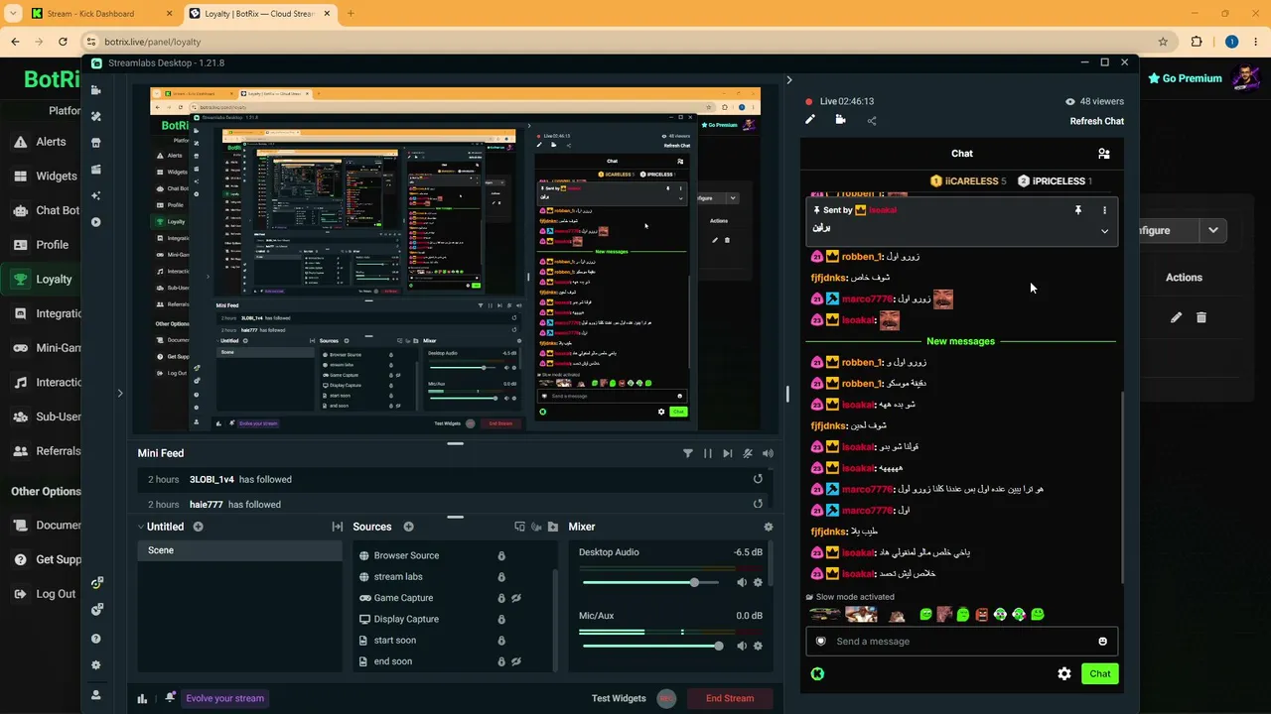This screenshot has height=714, width=1271.
Task: Open the Mixer advanced settings gear
Action: coord(768,527)
